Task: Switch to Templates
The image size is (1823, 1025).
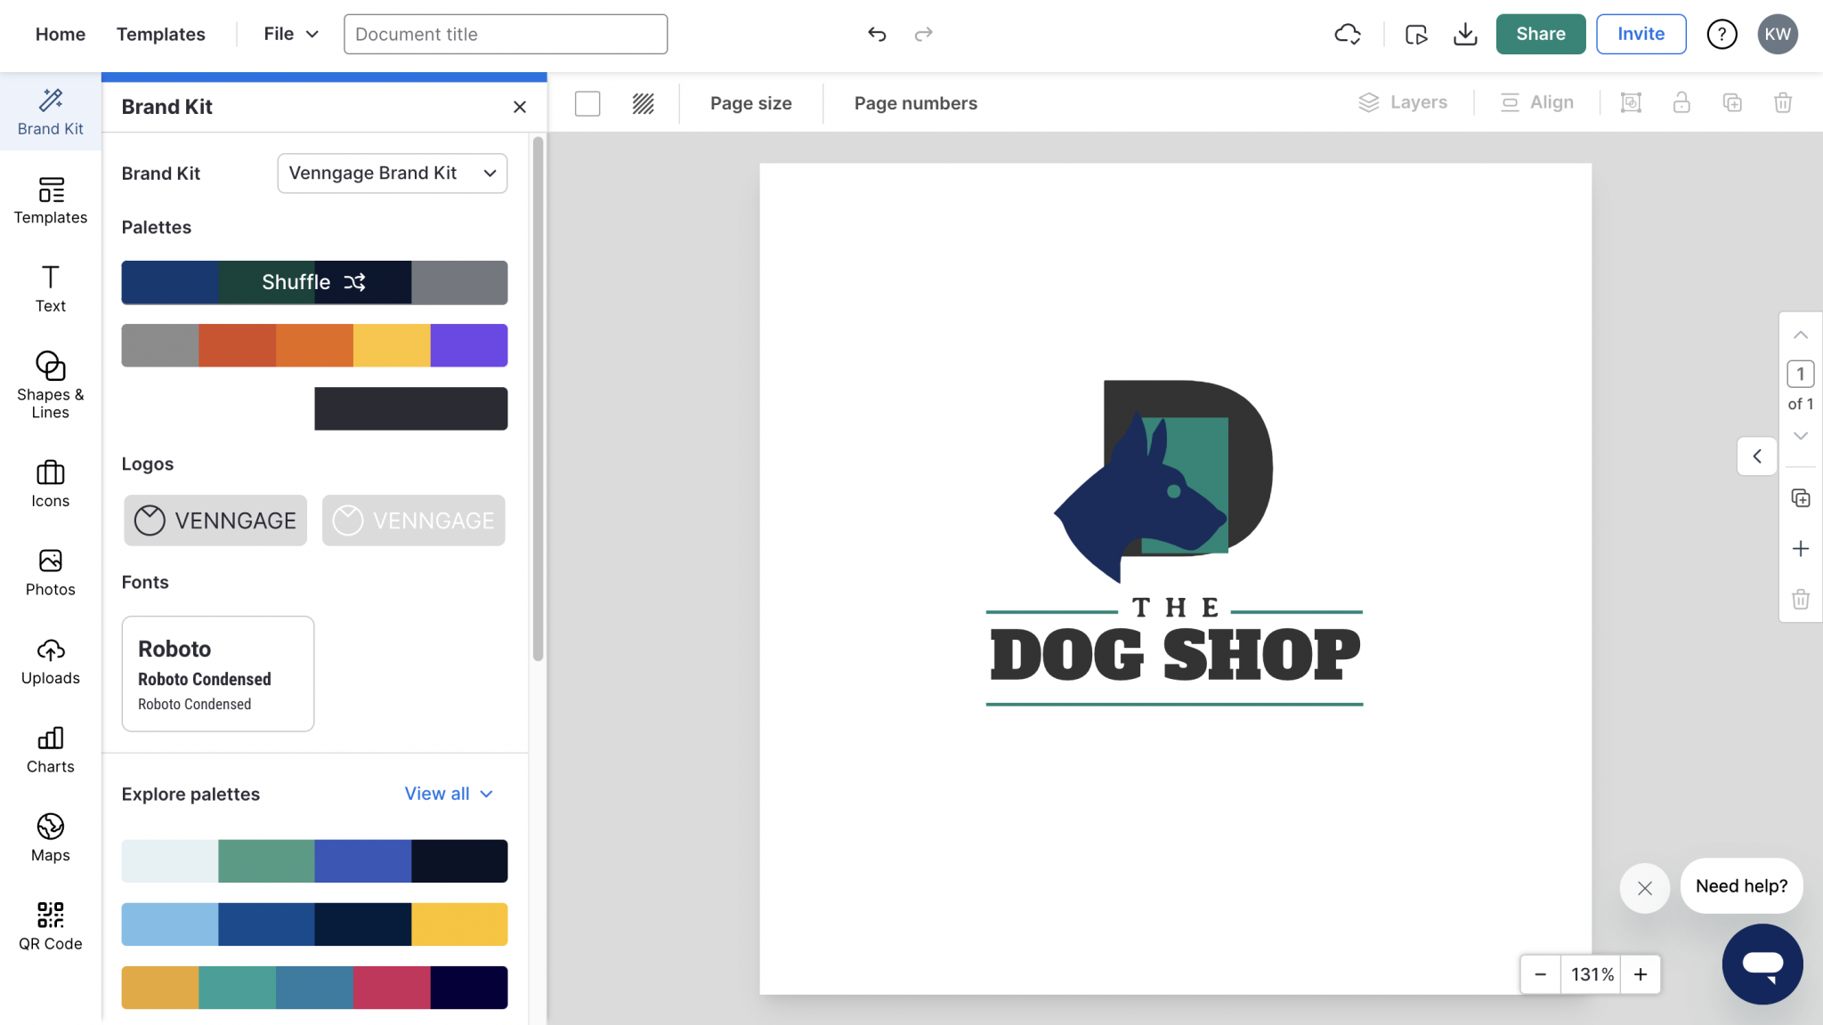Action: coord(160,34)
